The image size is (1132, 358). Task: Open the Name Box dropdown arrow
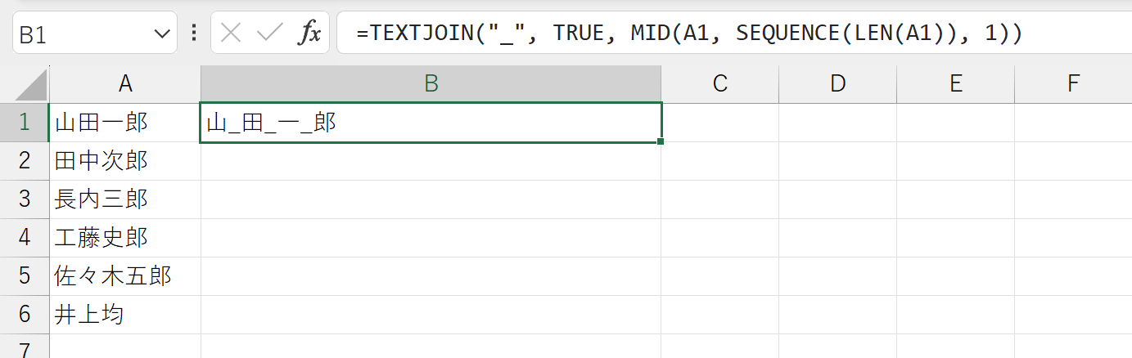pos(161,34)
